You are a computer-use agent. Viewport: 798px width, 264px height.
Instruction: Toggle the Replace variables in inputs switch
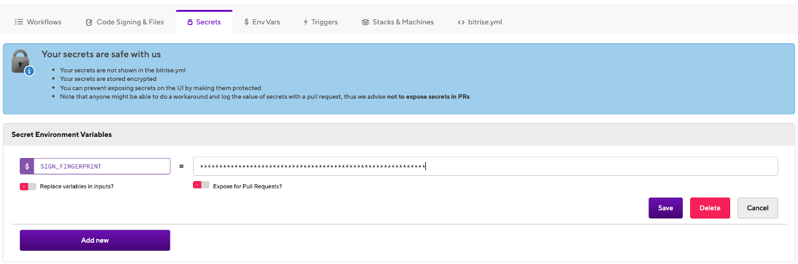click(28, 186)
